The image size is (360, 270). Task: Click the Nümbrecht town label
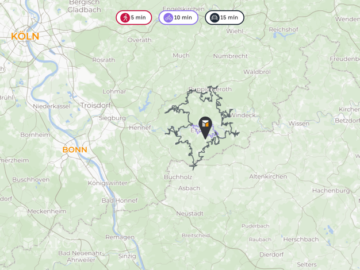pyautogui.click(x=231, y=56)
